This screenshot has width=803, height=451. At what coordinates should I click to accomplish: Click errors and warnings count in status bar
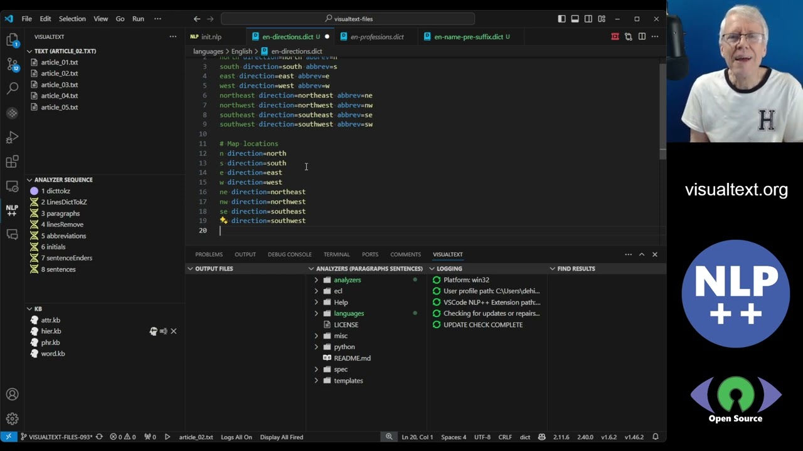click(123, 437)
